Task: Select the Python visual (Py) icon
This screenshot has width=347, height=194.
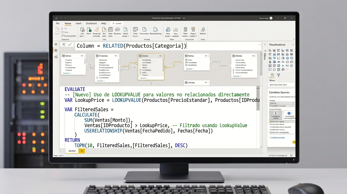Action: pyautogui.click(x=287, y=66)
